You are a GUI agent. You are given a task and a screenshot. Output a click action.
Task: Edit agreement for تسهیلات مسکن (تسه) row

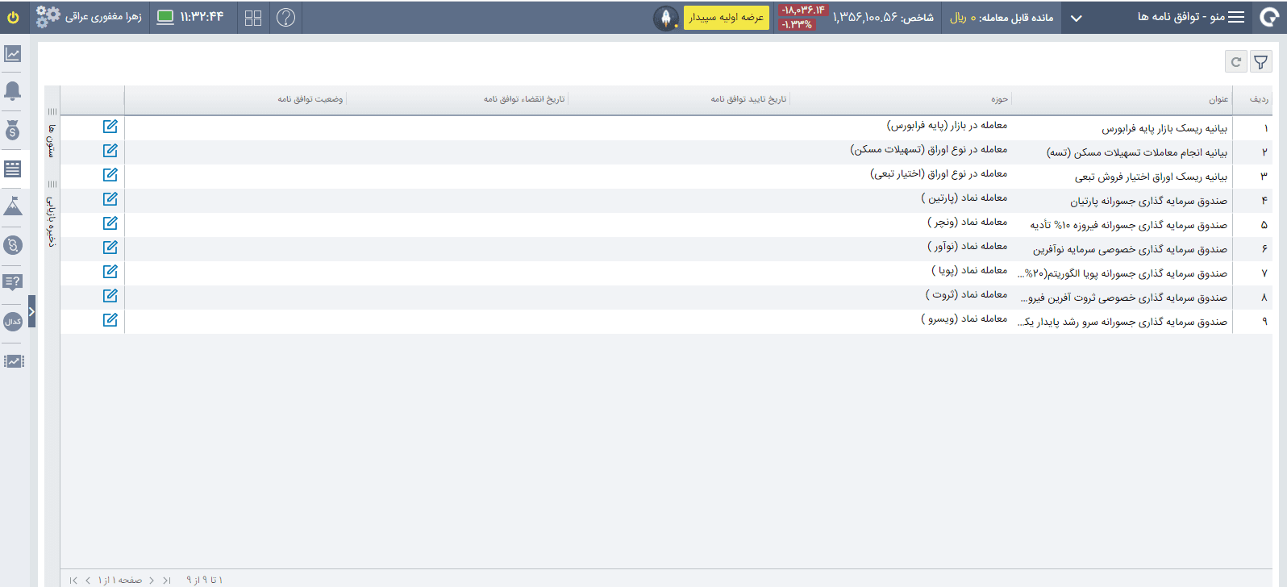(110, 151)
